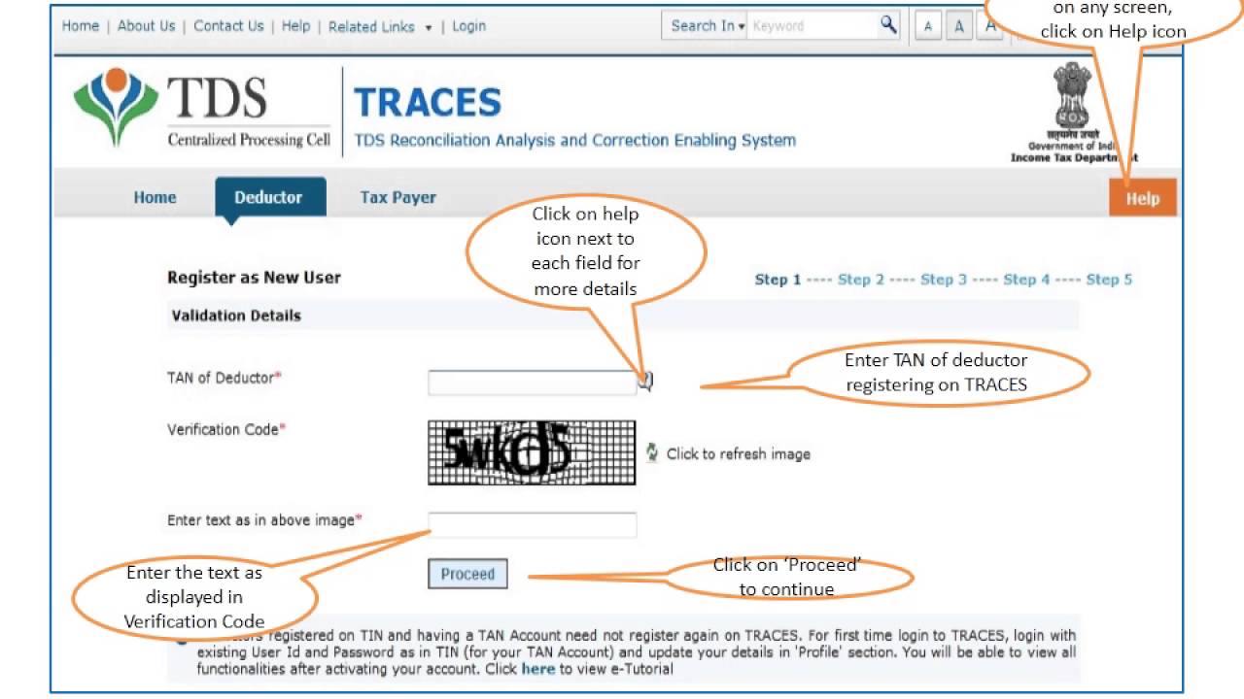The image size is (1244, 699).
Task: Open the About Us link
Action: pyautogui.click(x=146, y=26)
